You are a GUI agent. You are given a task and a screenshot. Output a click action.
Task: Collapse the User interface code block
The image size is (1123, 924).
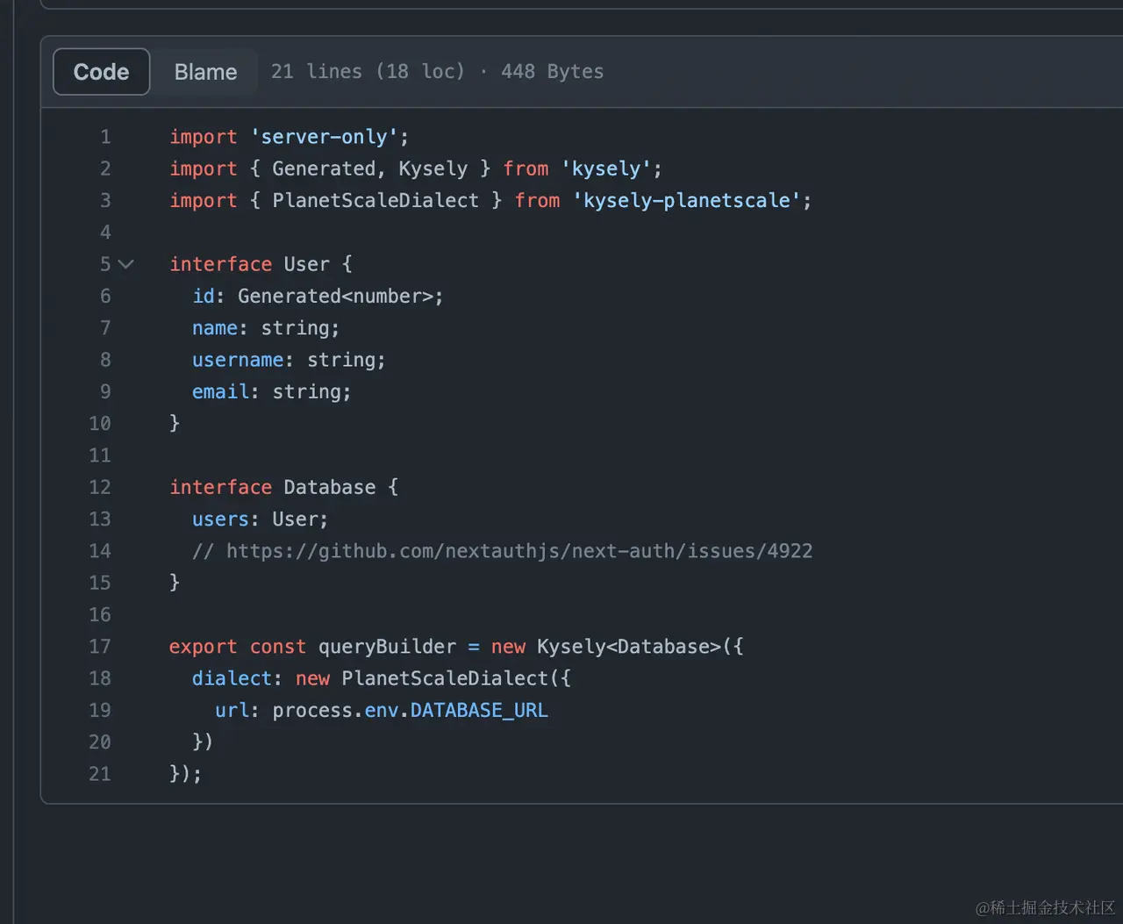126,264
